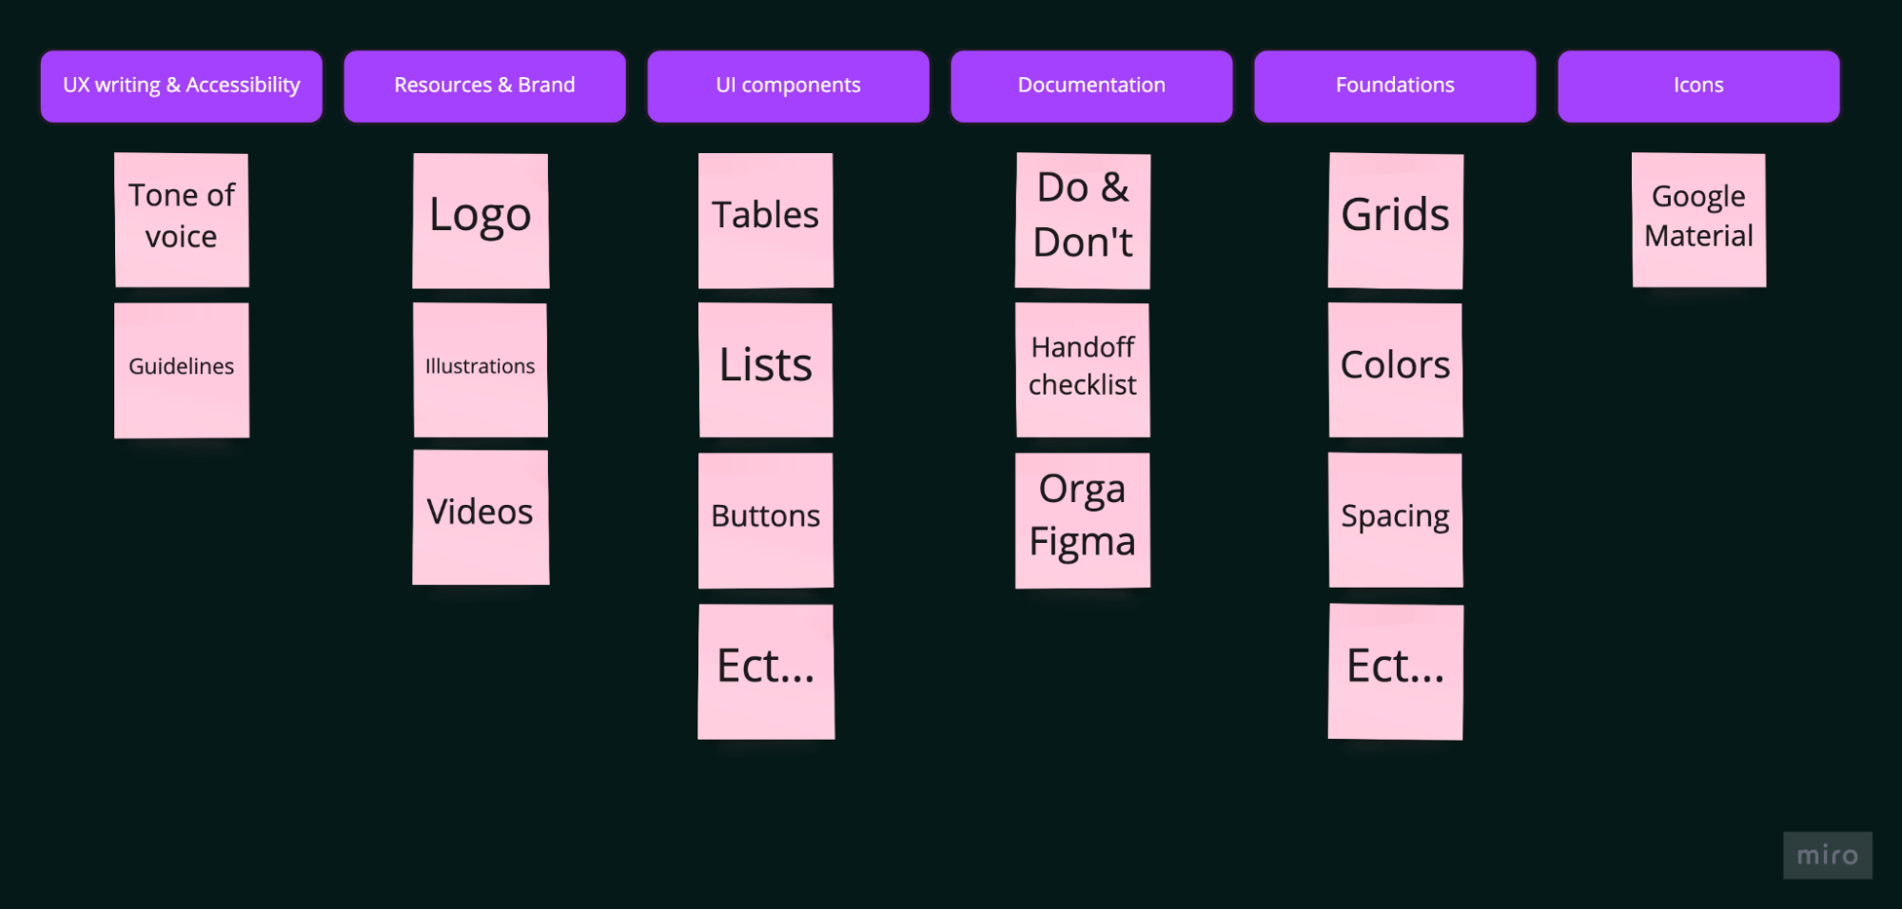Select the Lists sticky note
Screen dimensions: 1902x909
(x=766, y=370)
